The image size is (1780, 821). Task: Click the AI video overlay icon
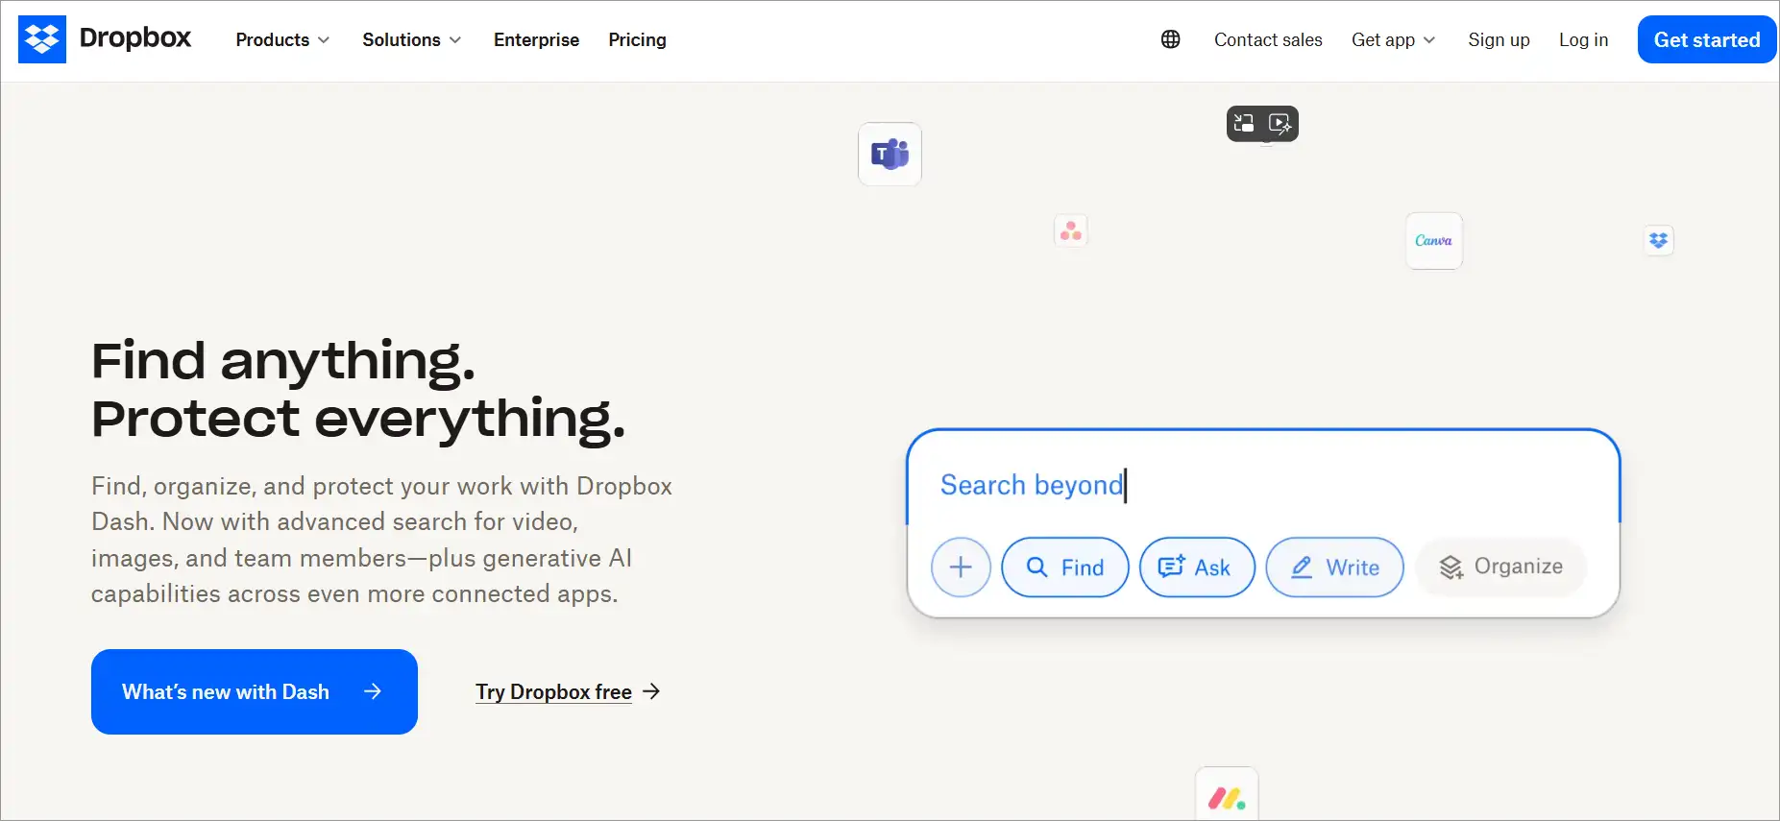pos(1280,123)
